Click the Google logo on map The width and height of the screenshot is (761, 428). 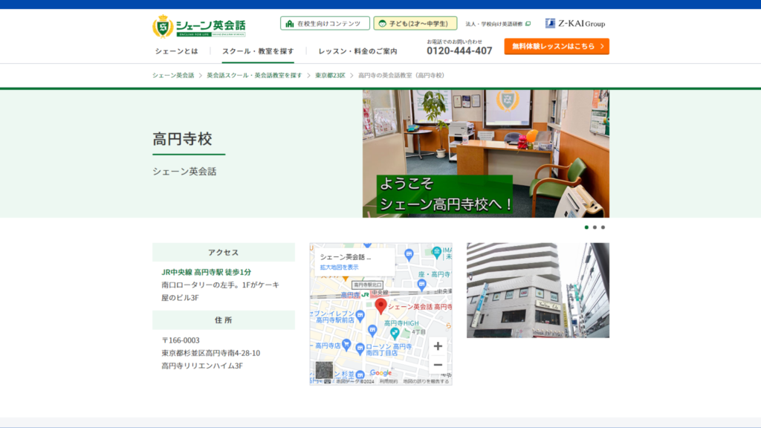380,373
